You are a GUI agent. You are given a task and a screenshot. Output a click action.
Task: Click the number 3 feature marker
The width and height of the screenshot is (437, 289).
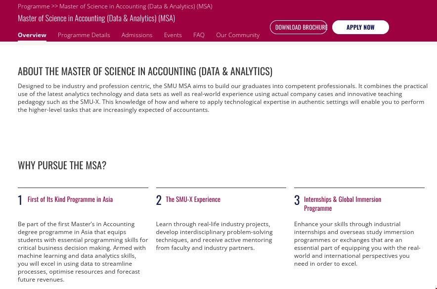tap(297, 200)
